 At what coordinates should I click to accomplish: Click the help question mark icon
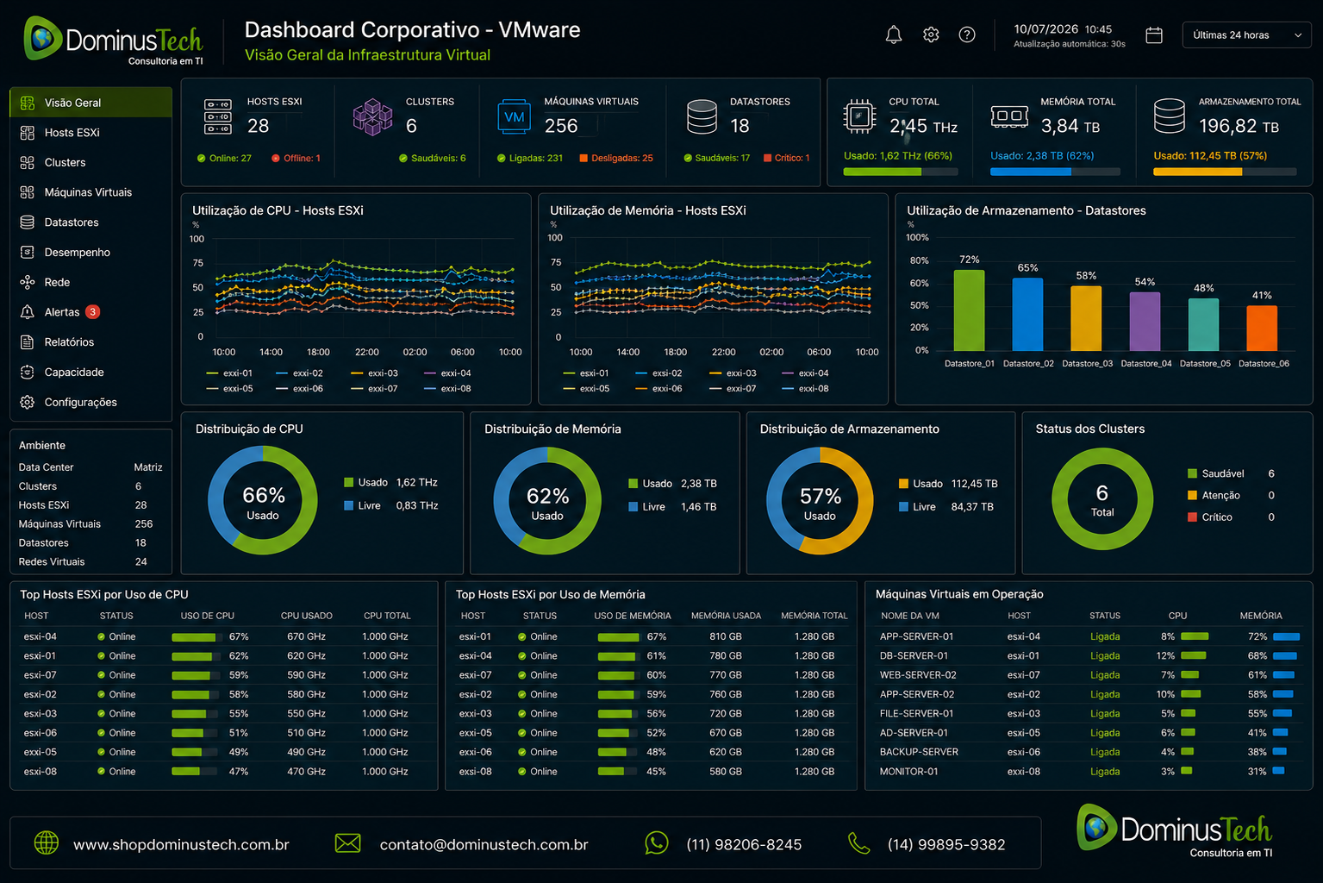(967, 35)
